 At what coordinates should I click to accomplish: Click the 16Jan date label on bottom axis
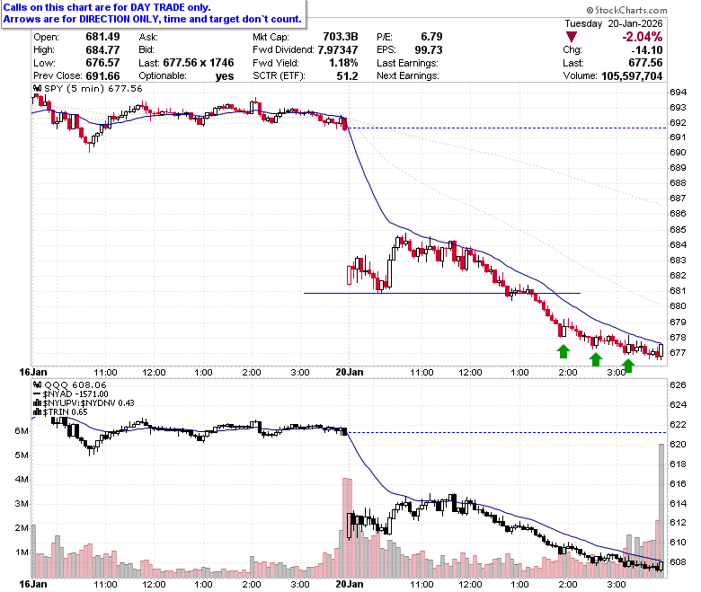(32, 584)
